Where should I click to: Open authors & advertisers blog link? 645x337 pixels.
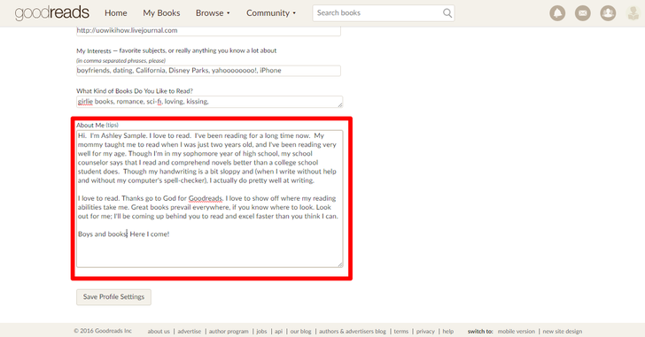353,332
